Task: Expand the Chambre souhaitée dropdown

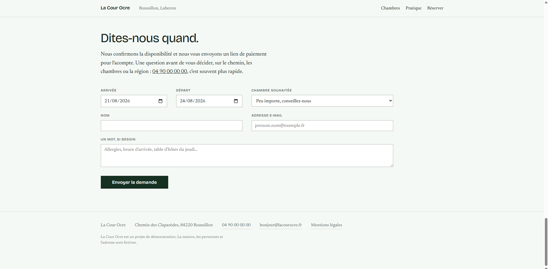Action: (322, 101)
